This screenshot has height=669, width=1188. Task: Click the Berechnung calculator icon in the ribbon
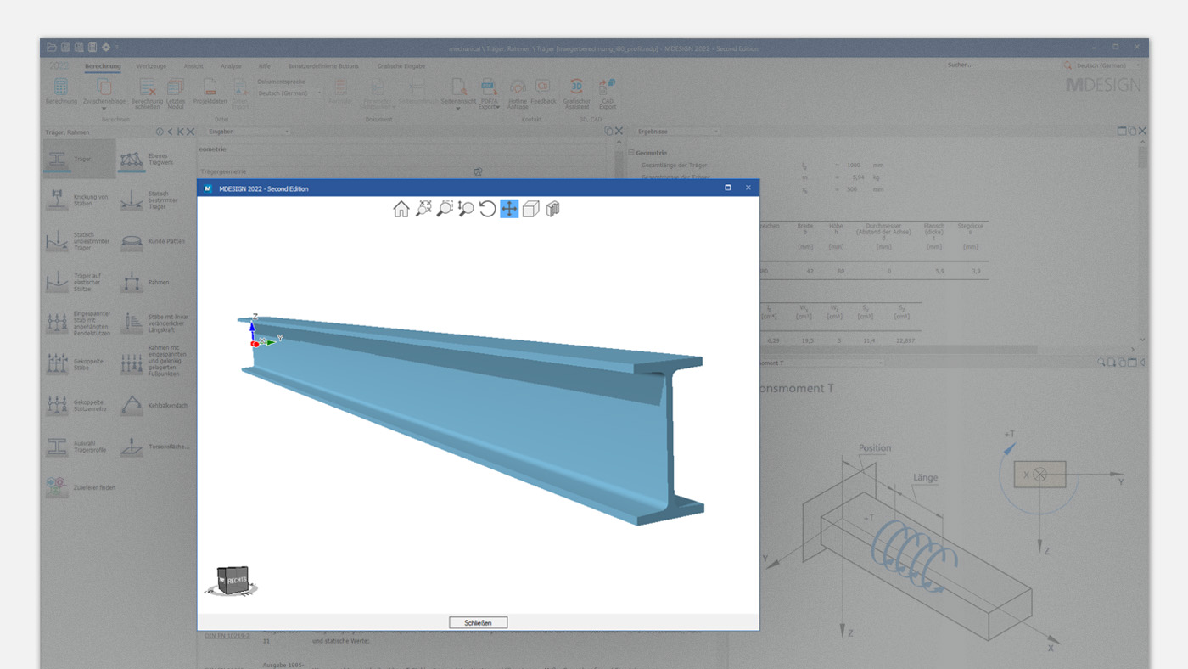coord(61,92)
